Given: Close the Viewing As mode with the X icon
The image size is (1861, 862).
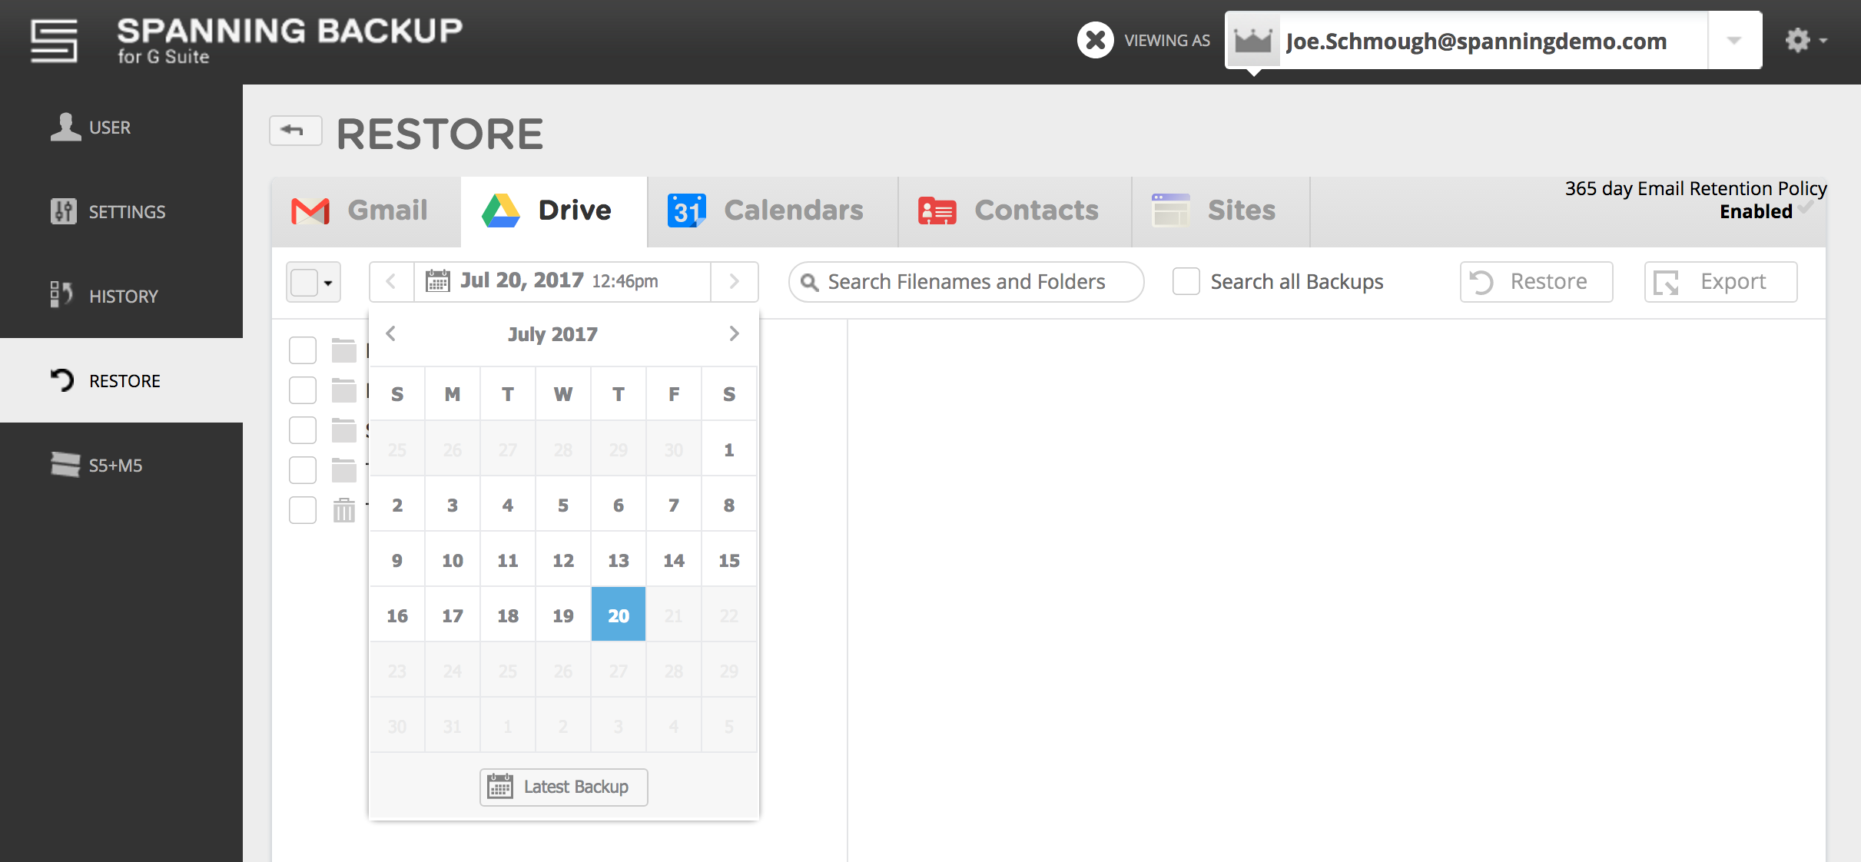Looking at the screenshot, I should 1095,40.
